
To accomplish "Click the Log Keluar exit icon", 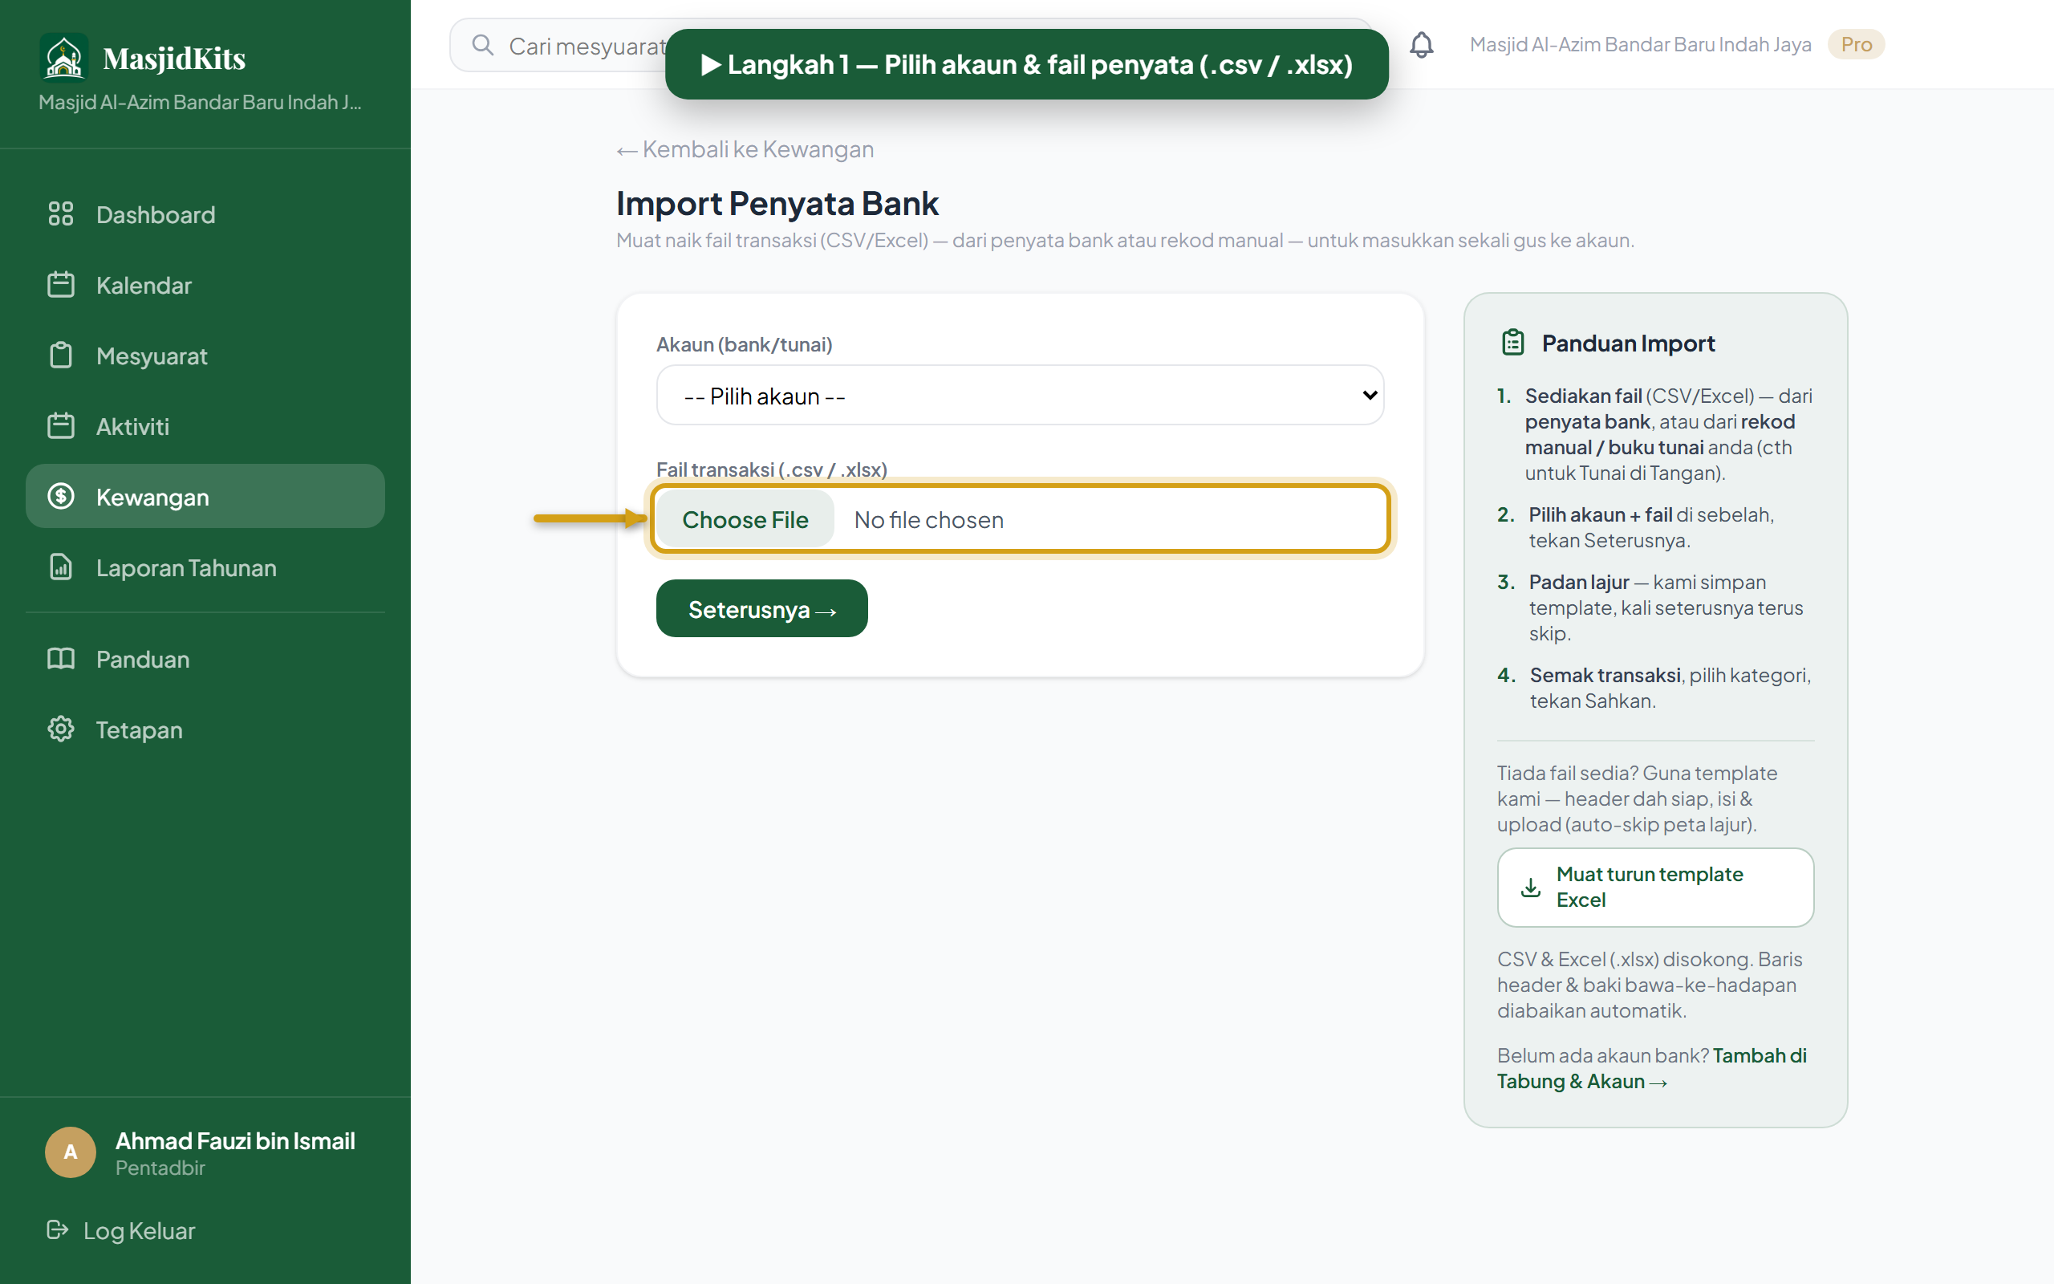I will coord(57,1229).
